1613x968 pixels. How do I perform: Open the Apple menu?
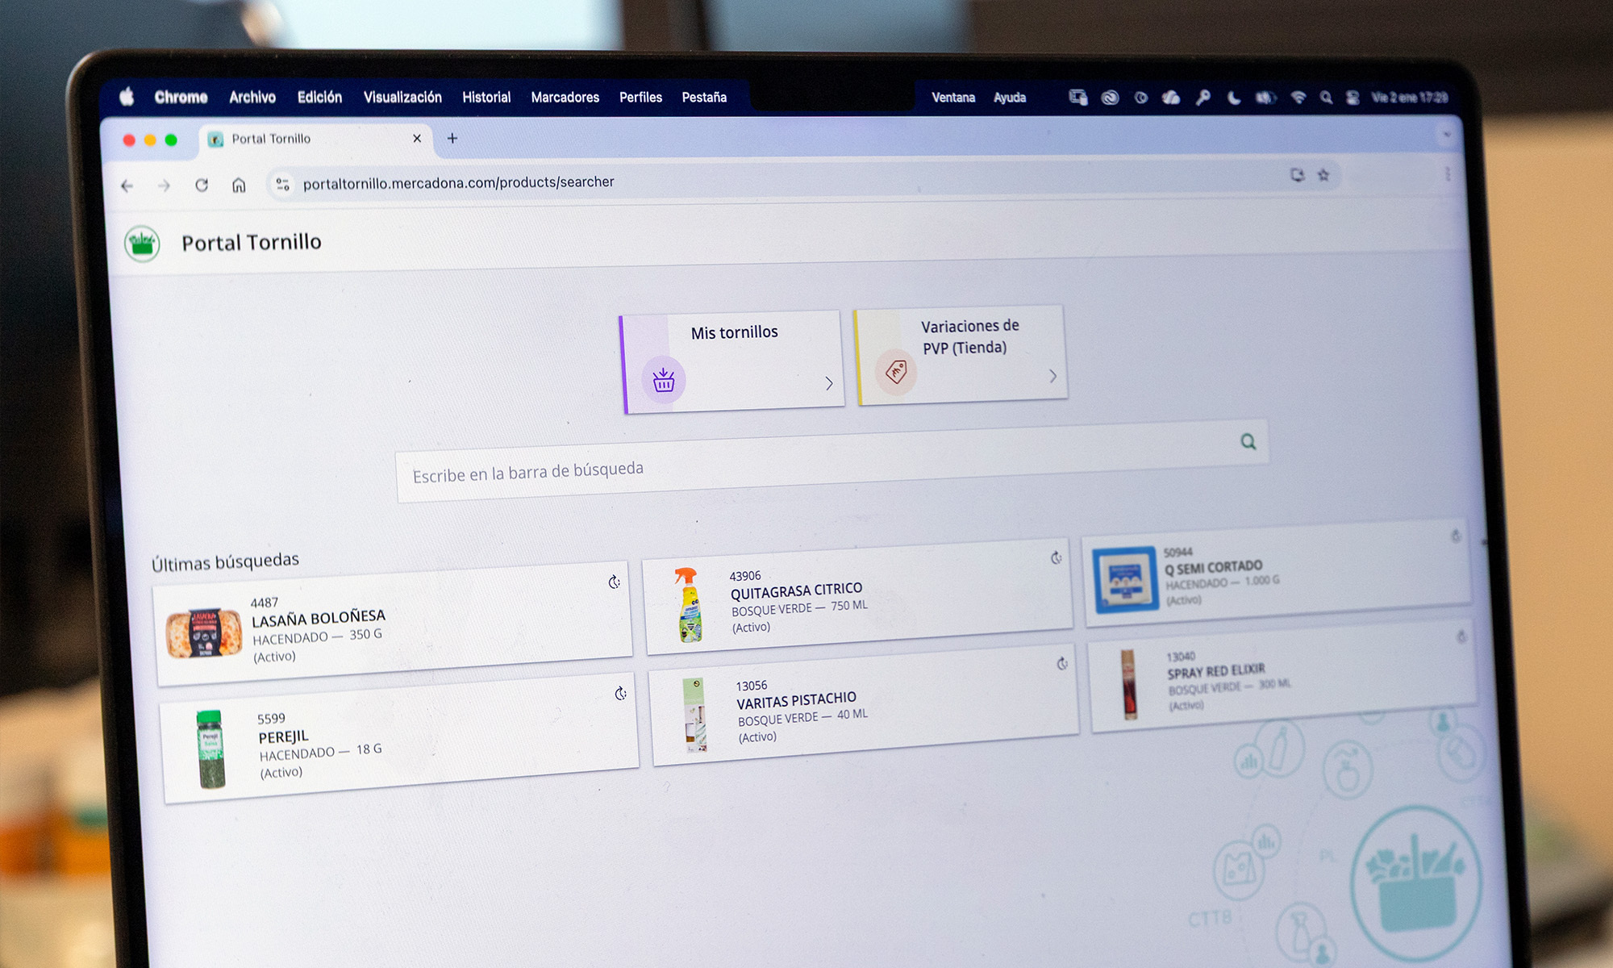coord(127,97)
